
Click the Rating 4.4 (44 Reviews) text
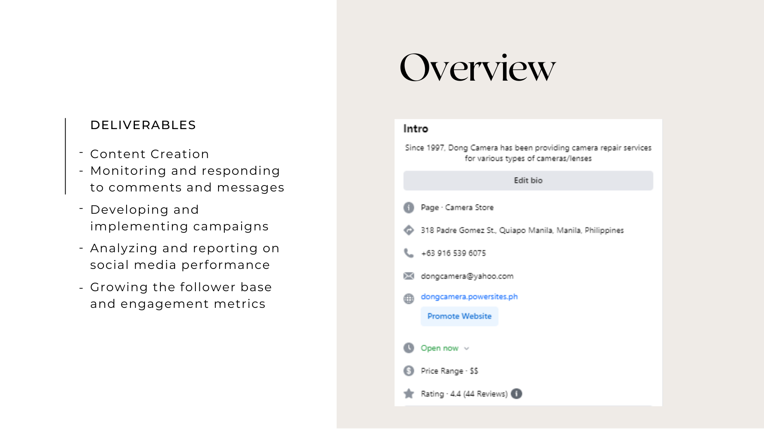coord(464,394)
